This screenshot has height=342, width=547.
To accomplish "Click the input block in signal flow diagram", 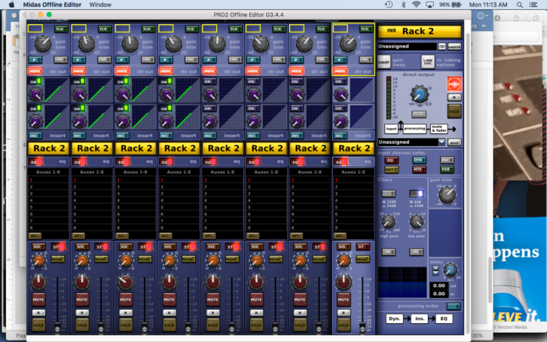I will 391,129.
